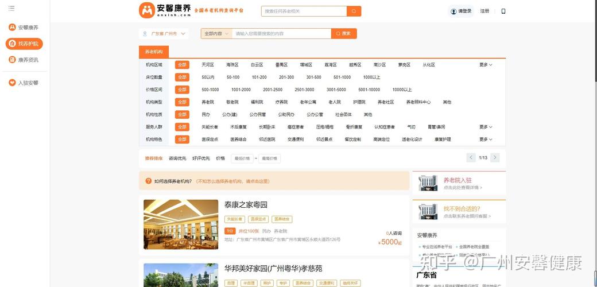Viewport: 597px width, 287px height.
Task: Filter institution type 老年公寓
Action: coord(308,102)
